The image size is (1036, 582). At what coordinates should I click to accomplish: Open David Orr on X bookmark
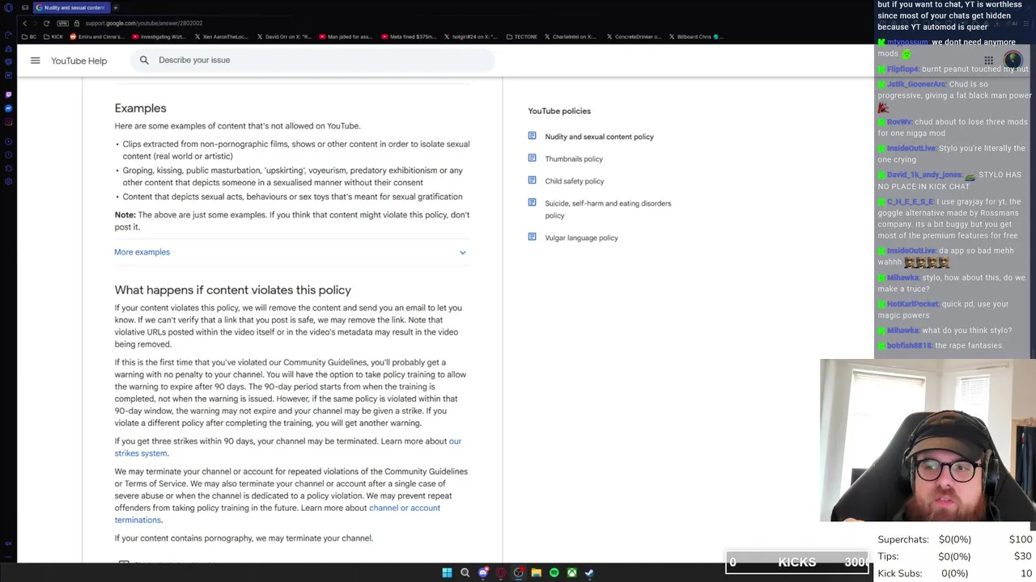(283, 36)
